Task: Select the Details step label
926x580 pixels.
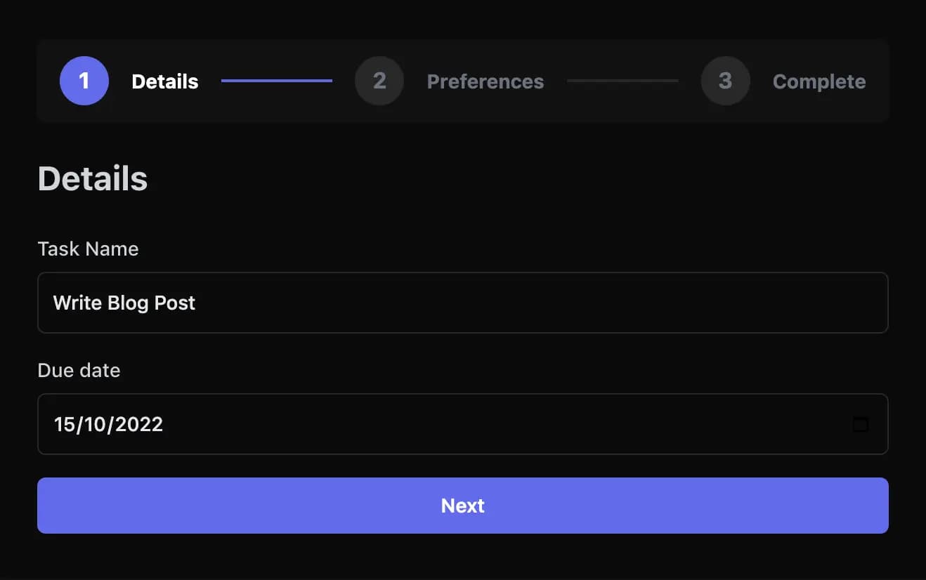Action: (x=165, y=81)
